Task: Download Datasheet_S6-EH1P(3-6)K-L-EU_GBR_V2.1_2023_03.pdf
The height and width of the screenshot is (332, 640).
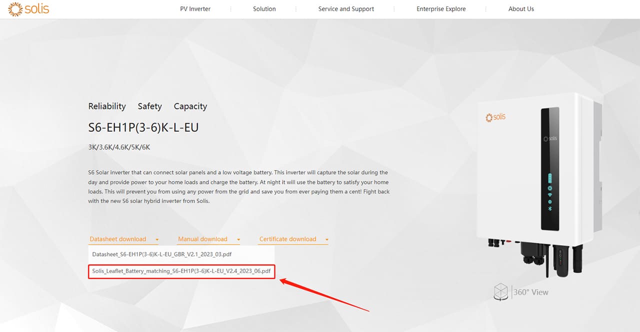Action: coord(162,254)
